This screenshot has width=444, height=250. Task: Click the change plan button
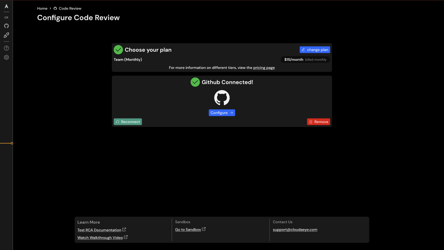click(x=315, y=50)
